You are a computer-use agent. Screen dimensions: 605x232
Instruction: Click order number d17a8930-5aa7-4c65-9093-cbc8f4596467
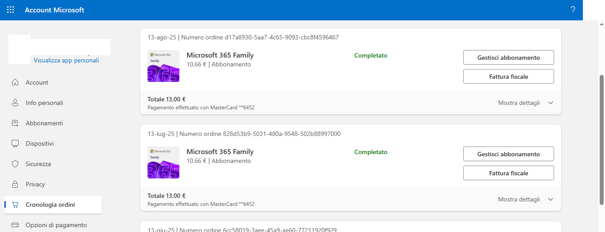(x=282, y=37)
